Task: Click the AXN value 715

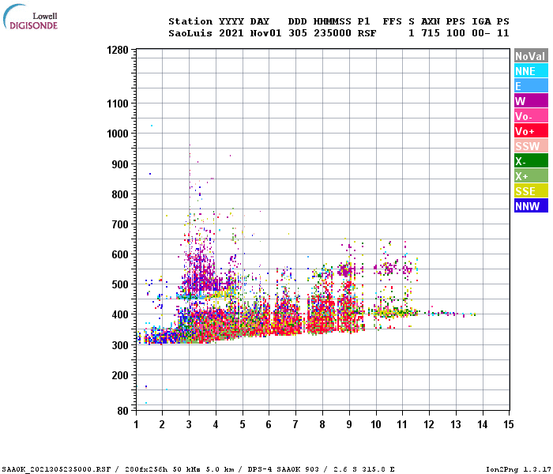Action: 431,33
